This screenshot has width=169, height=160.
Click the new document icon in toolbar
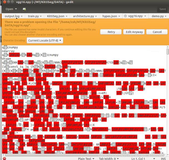coord(24,9)
